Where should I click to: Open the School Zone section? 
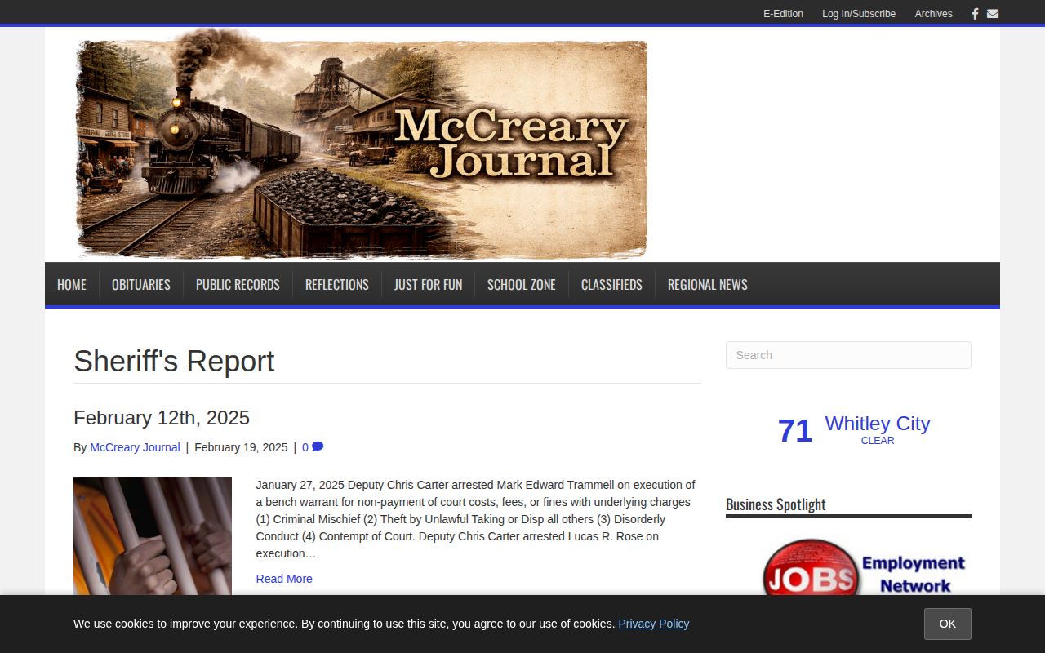(522, 284)
